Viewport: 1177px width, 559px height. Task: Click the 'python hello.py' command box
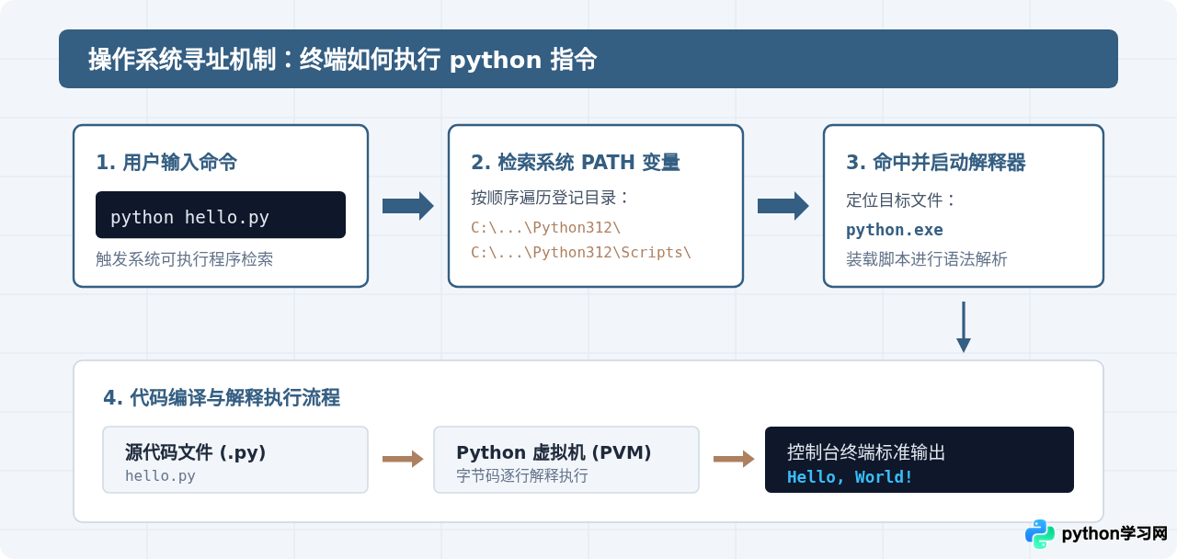(x=221, y=215)
